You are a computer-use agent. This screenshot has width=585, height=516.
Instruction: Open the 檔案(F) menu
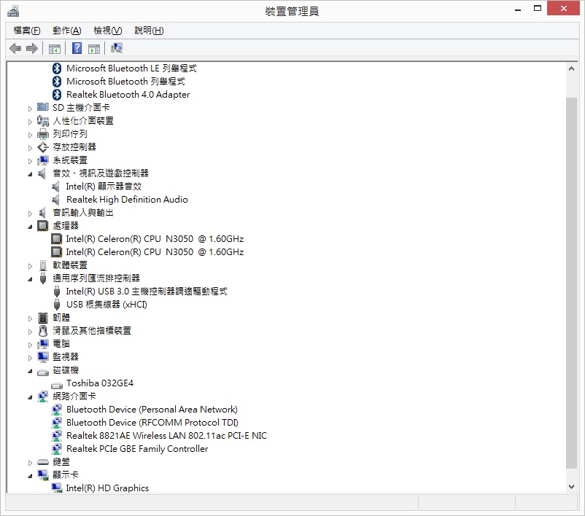coord(27,31)
